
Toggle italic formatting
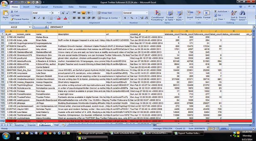[x=39, y=18]
